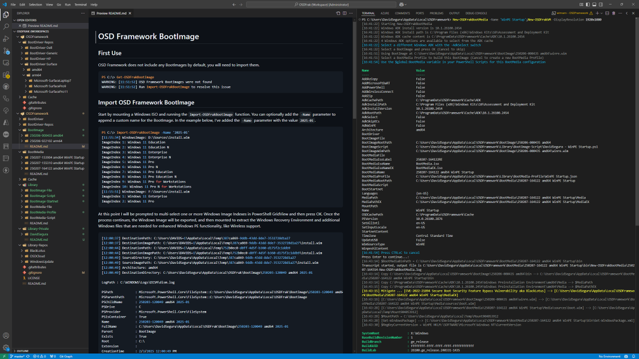Open the notifications bell in the status bar
Image resolution: width=639 pixels, height=359 pixels.
coord(634,356)
